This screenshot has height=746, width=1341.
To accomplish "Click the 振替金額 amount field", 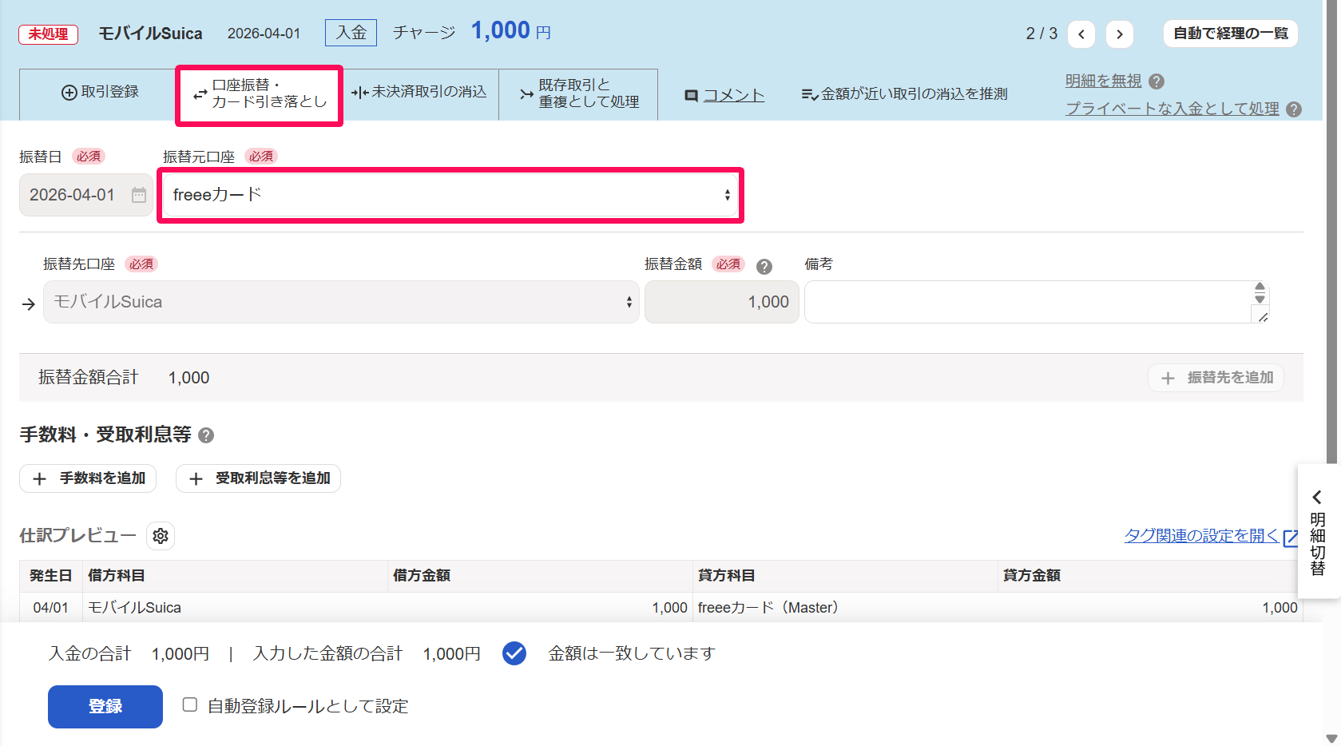I will 722,302.
